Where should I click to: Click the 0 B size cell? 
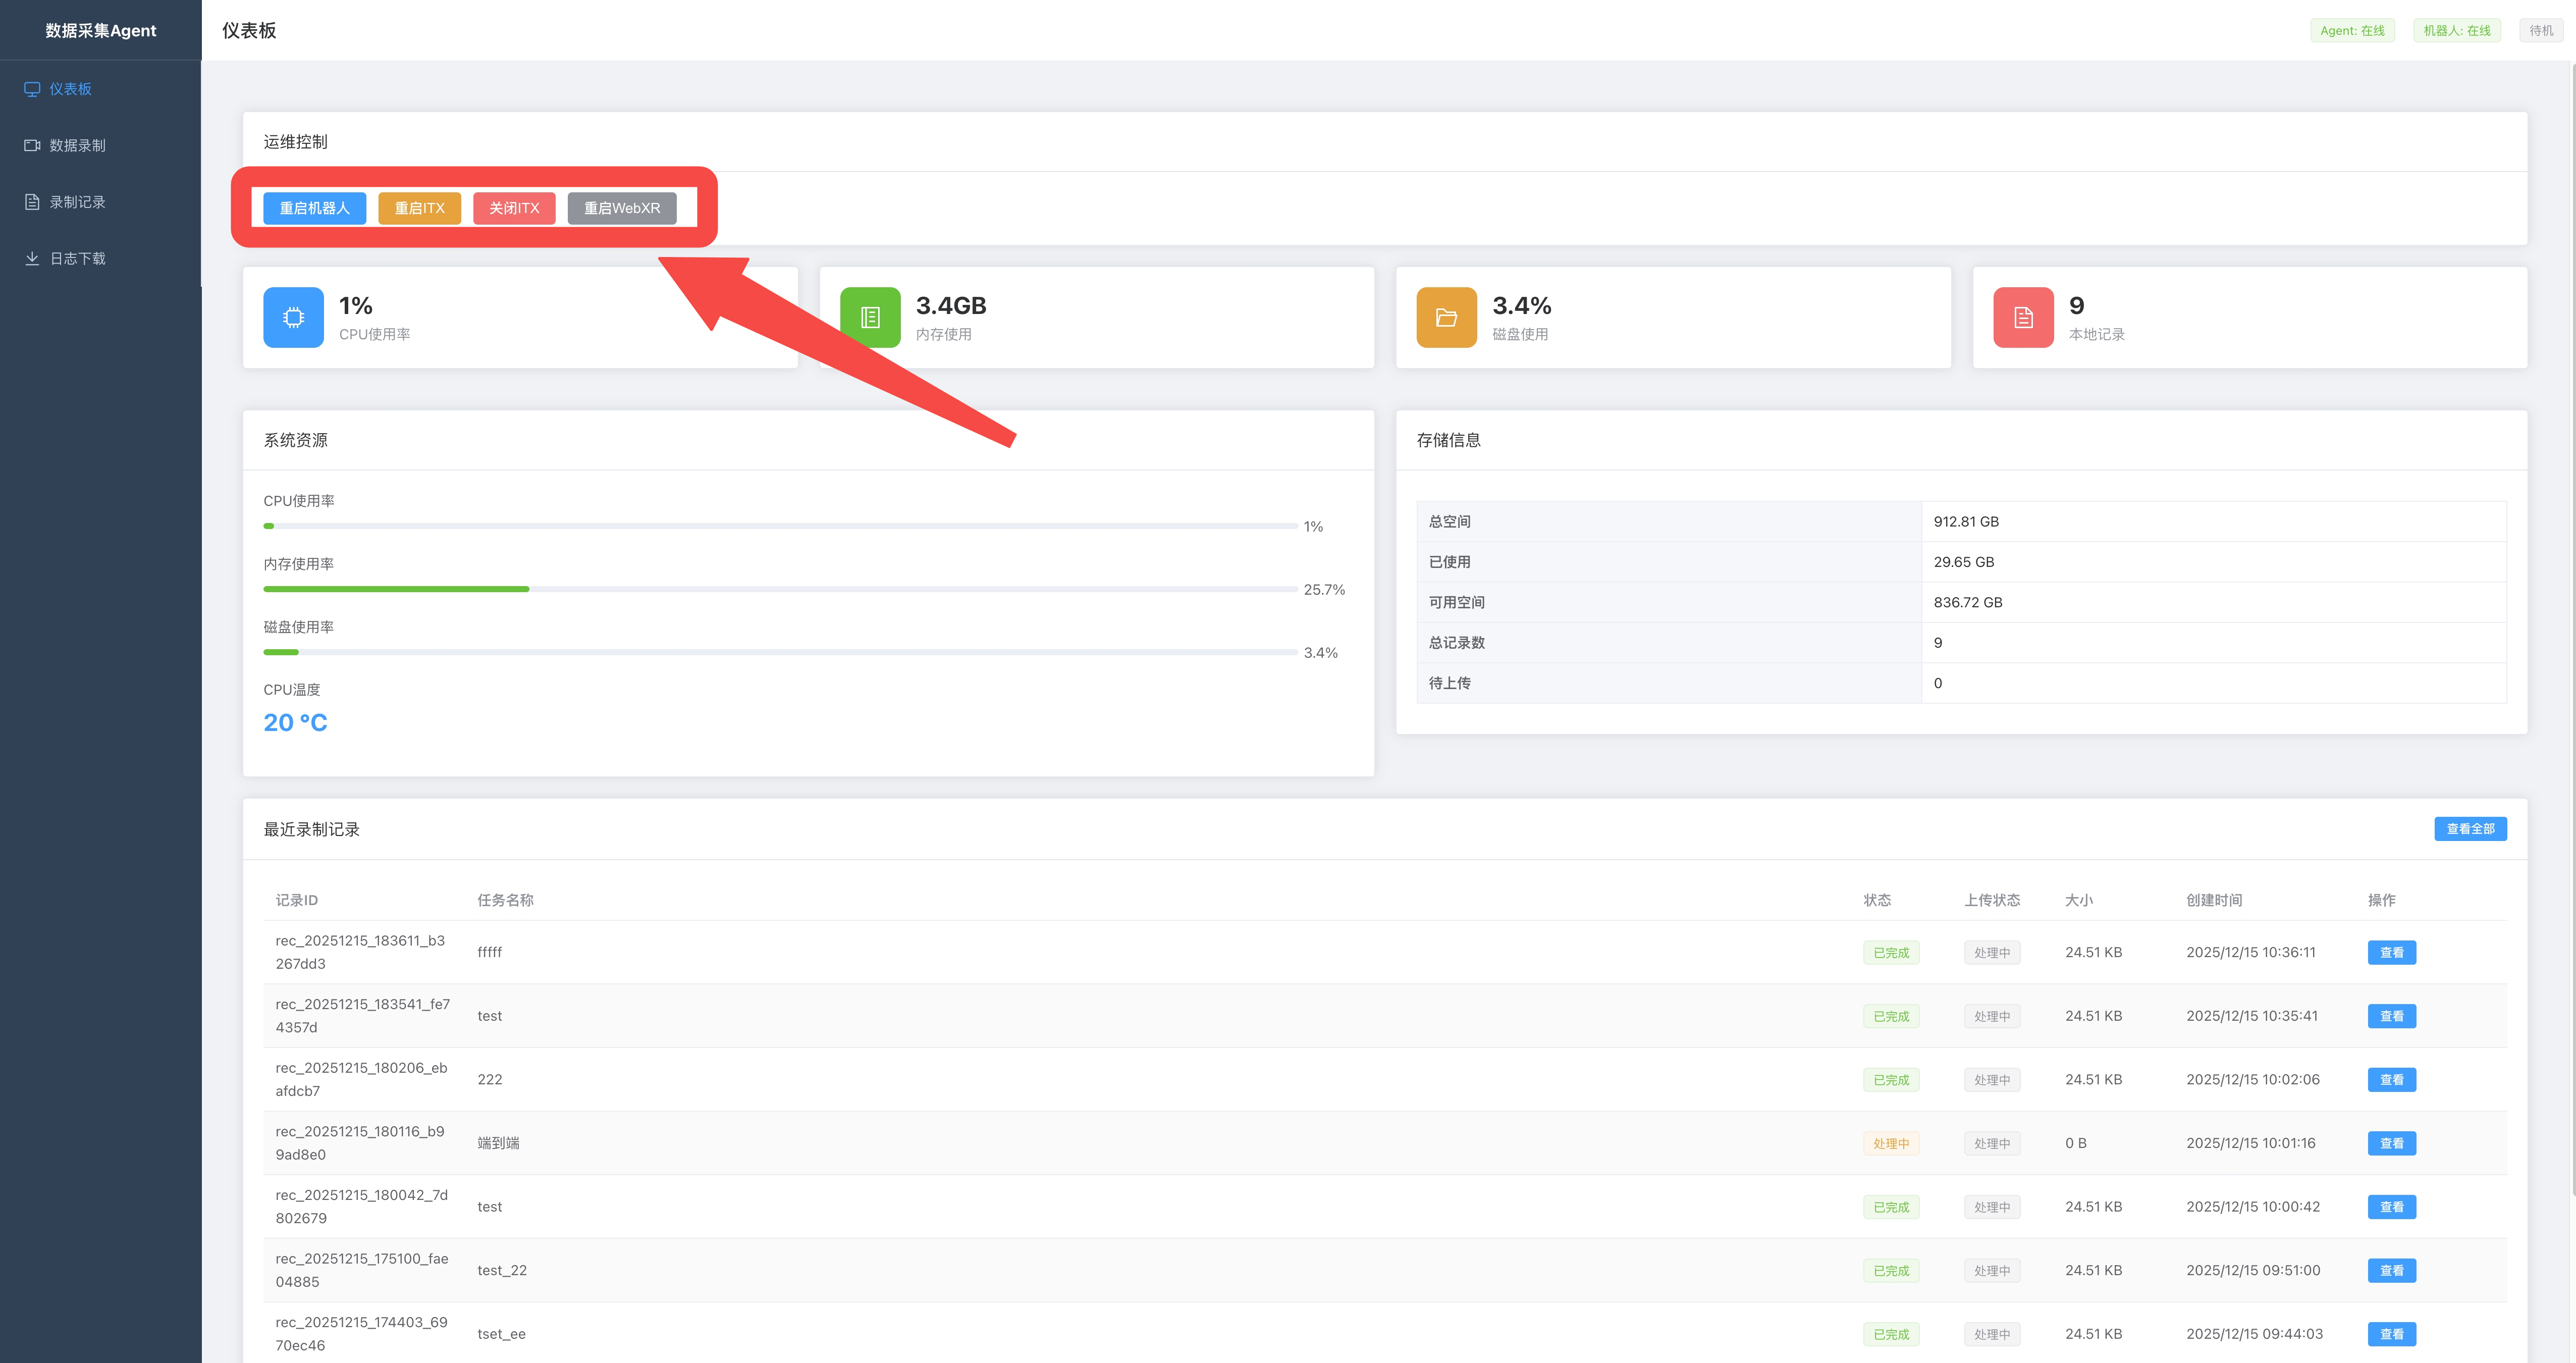pos(2075,1143)
